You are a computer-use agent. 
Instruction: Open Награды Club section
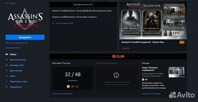(x=17, y=65)
